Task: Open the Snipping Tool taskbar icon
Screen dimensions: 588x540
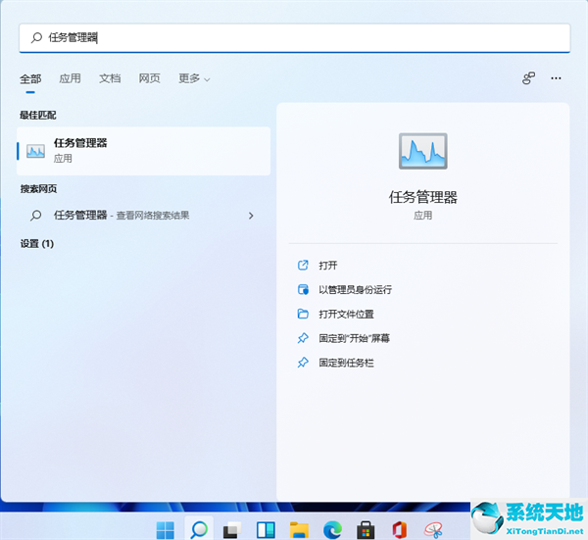Action: [x=433, y=530]
